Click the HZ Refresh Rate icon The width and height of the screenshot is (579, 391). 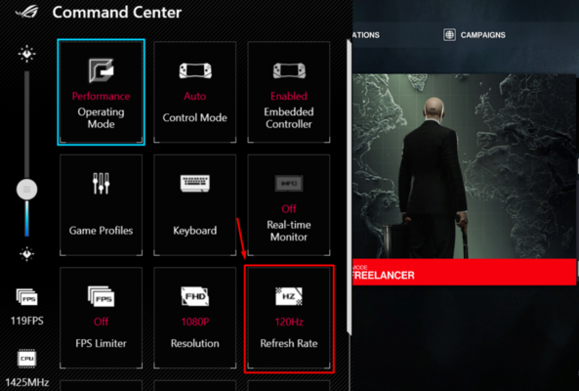pyautogui.click(x=289, y=296)
